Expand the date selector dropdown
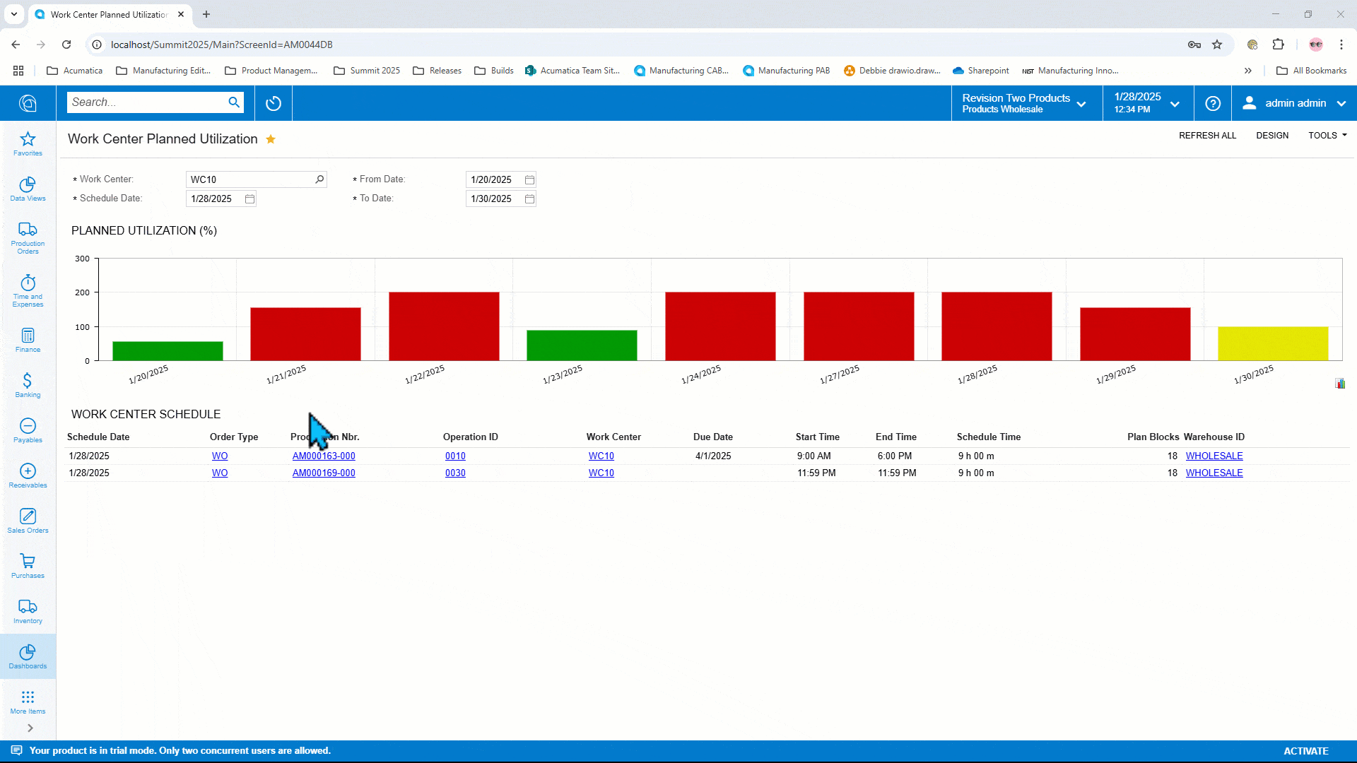The image size is (1357, 763). (1175, 102)
